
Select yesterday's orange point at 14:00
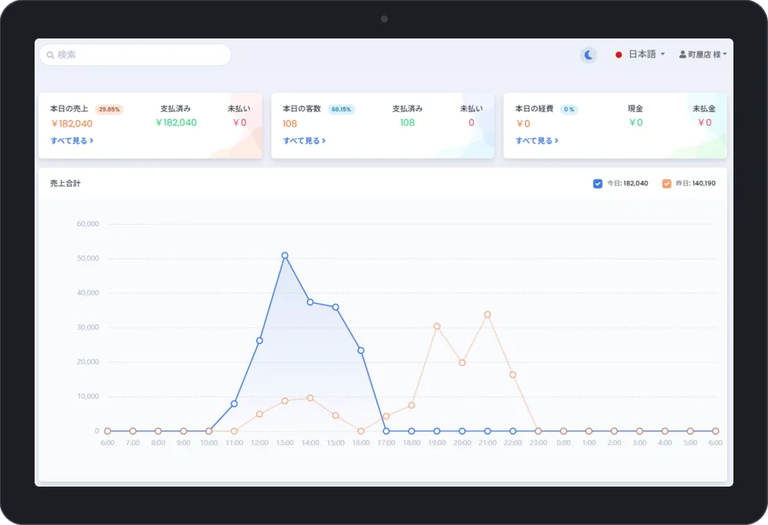pyautogui.click(x=310, y=398)
